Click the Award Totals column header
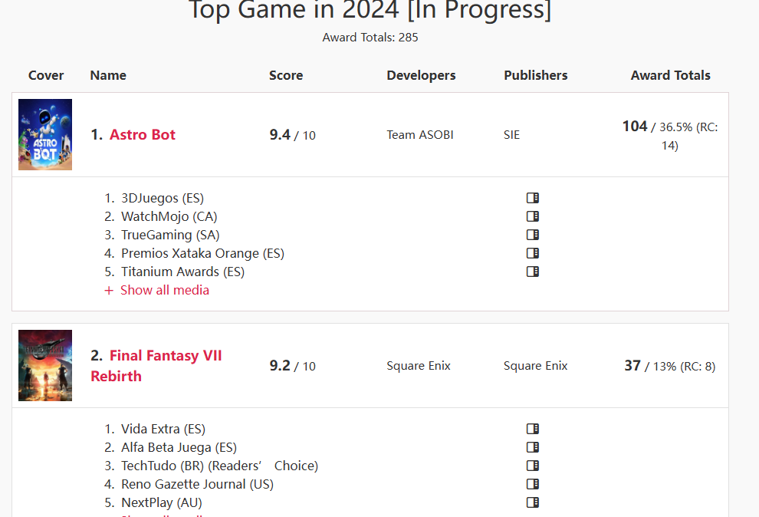759x517 pixels. [670, 75]
